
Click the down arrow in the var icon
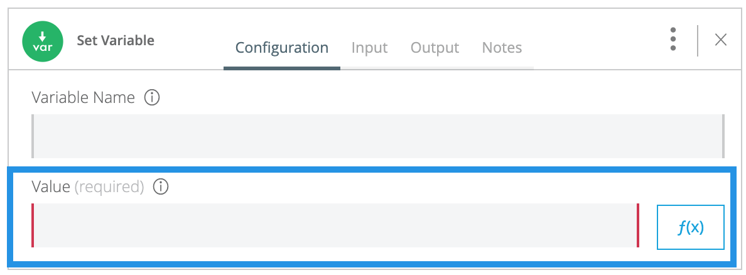tap(43, 35)
